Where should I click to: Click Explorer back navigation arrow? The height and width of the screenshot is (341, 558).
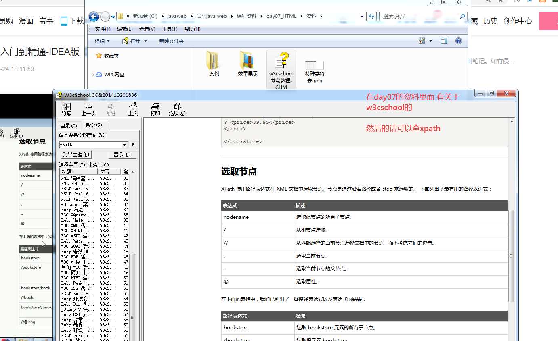(x=94, y=17)
